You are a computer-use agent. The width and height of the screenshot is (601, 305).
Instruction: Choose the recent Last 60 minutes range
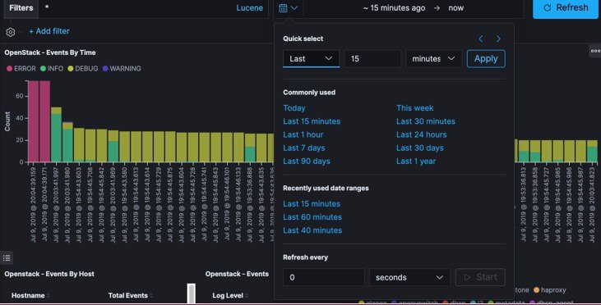(x=312, y=217)
